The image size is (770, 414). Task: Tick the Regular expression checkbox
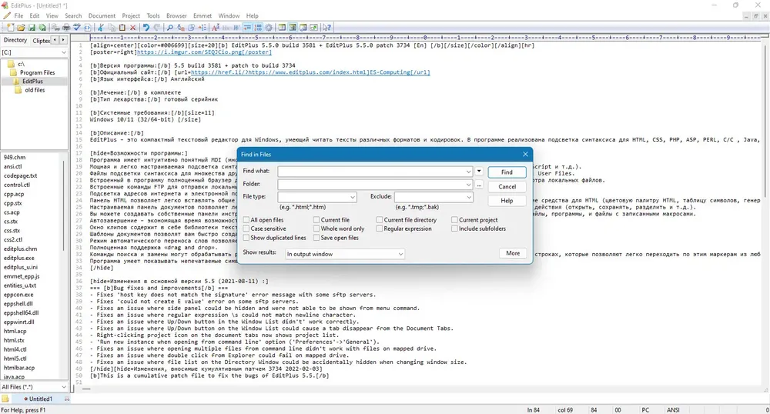[x=380, y=229]
